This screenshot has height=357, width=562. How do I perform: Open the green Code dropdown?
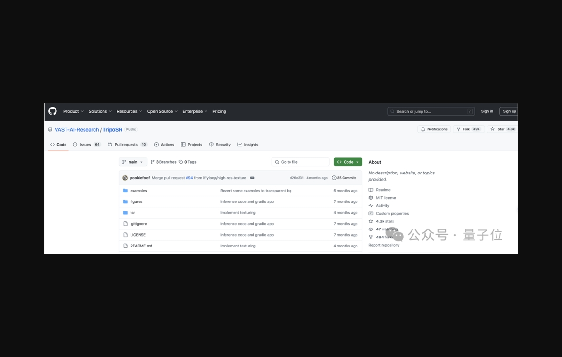coord(347,162)
